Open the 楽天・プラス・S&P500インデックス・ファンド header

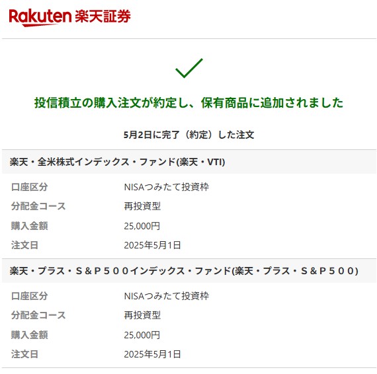click(x=189, y=271)
